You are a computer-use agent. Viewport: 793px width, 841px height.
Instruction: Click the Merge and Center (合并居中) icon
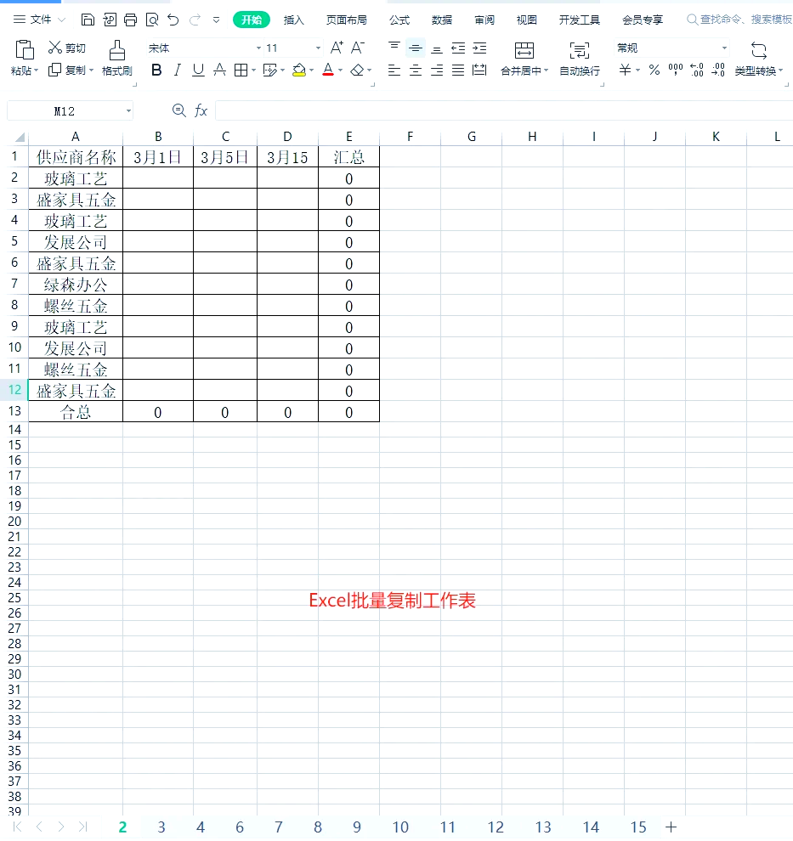click(524, 58)
